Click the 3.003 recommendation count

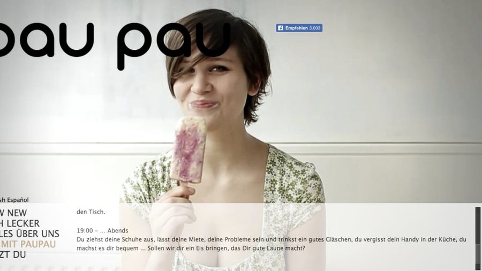315,28
